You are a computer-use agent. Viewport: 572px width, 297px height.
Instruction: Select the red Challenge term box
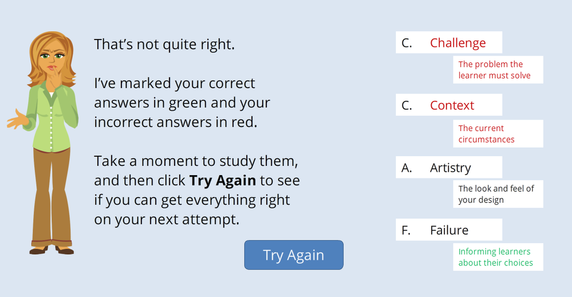pos(449,42)
